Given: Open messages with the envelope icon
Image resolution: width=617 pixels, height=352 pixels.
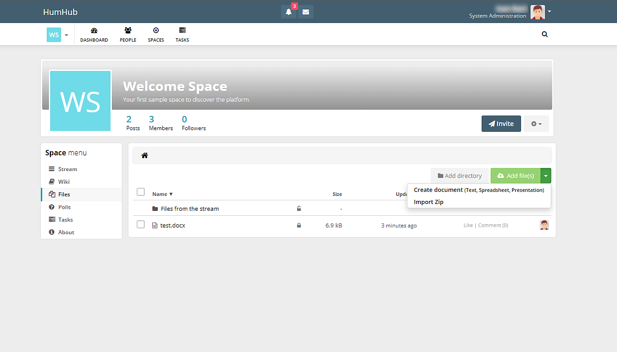Looking at the screenshot, I should [x=306, y=11].
